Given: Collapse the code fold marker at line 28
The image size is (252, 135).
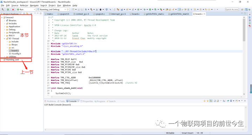Looking at the screenshot, I should 50,88.
